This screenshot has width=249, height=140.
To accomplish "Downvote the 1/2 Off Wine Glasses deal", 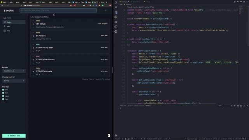I will pos(33,63).
